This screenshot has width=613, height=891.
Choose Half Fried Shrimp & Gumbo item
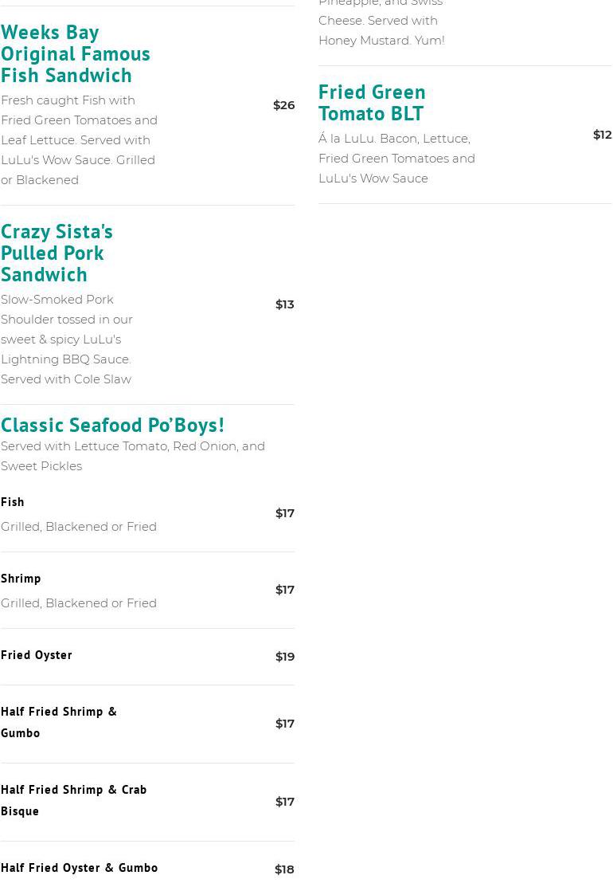click(x=59, y=722)
